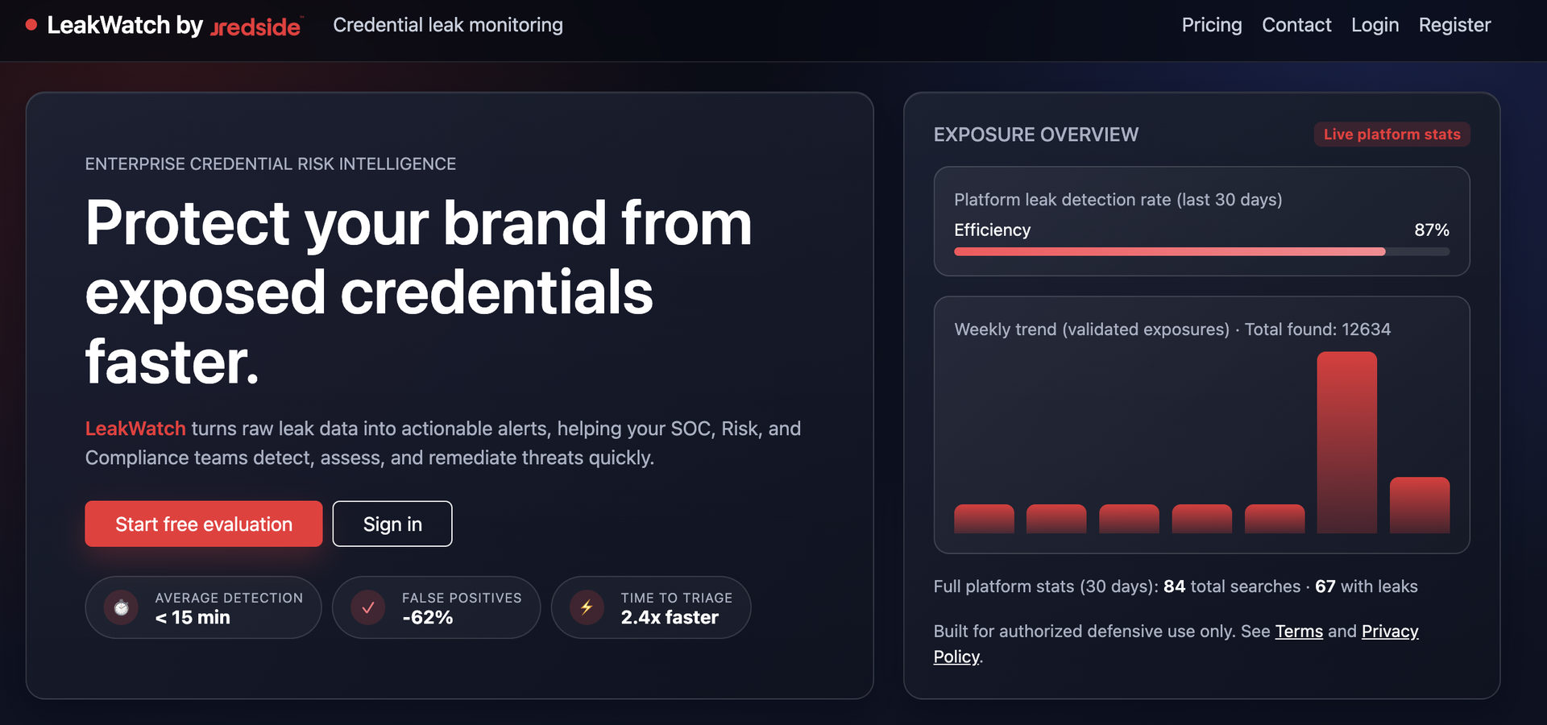Open the Terms link
This screenshot has width=1547, height=725.
[1299, 631]
